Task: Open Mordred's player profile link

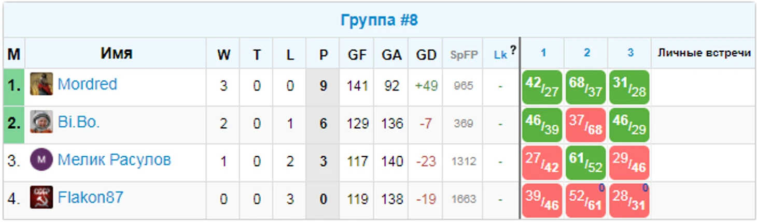Action: click(87, 84)
